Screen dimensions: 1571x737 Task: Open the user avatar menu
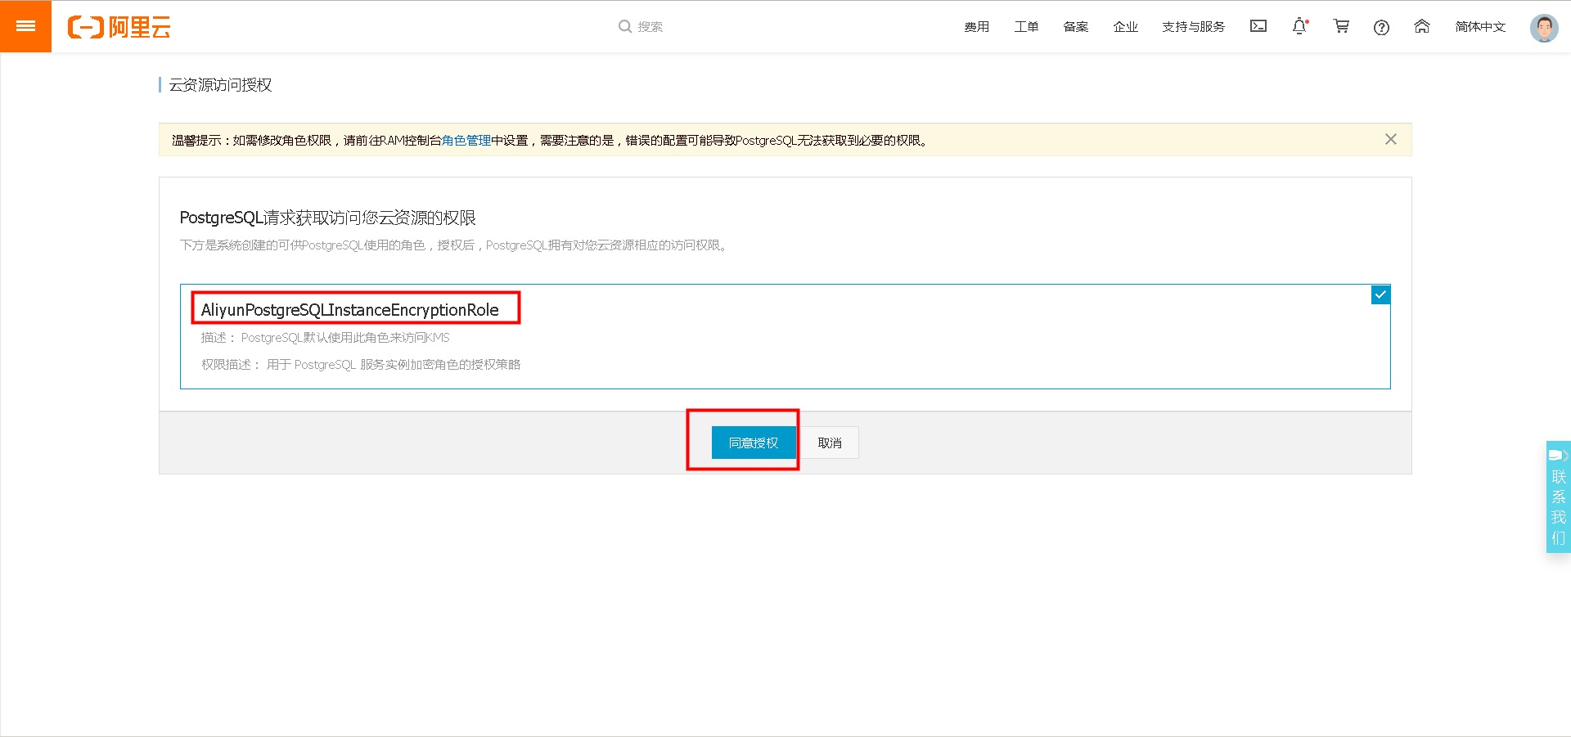click(x=1544, y=27)
